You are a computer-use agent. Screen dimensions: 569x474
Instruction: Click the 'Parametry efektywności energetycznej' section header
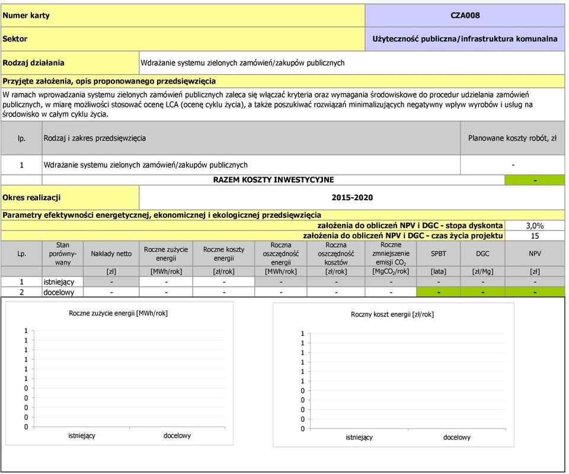[283, 215]
